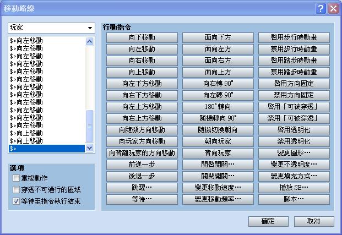Click 啟用步行時動畫 button
Viewport: 342px width, 235px height.
pos(294,37)
